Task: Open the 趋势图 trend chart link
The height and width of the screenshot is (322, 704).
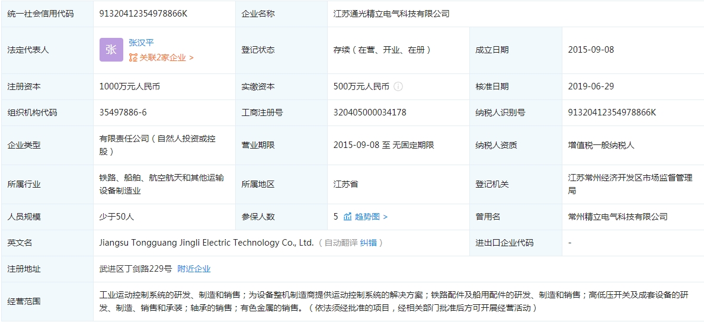Action: [370, 217]
